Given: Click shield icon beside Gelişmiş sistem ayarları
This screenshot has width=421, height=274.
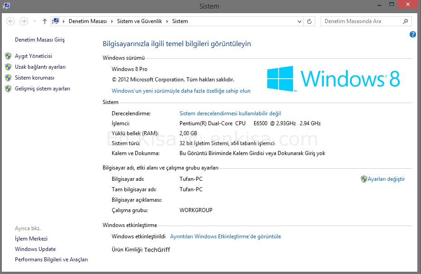Looking at the screenshot, I should (x=8, y=89).
